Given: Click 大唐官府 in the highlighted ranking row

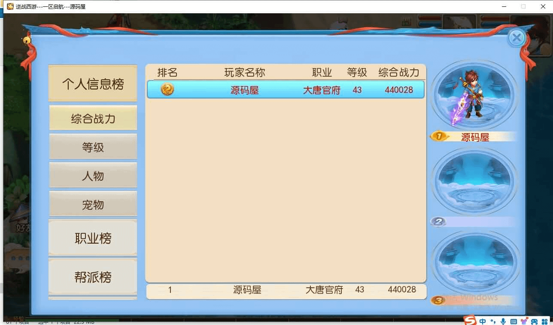Looking at the screenshot, I should tap(322, 90).
